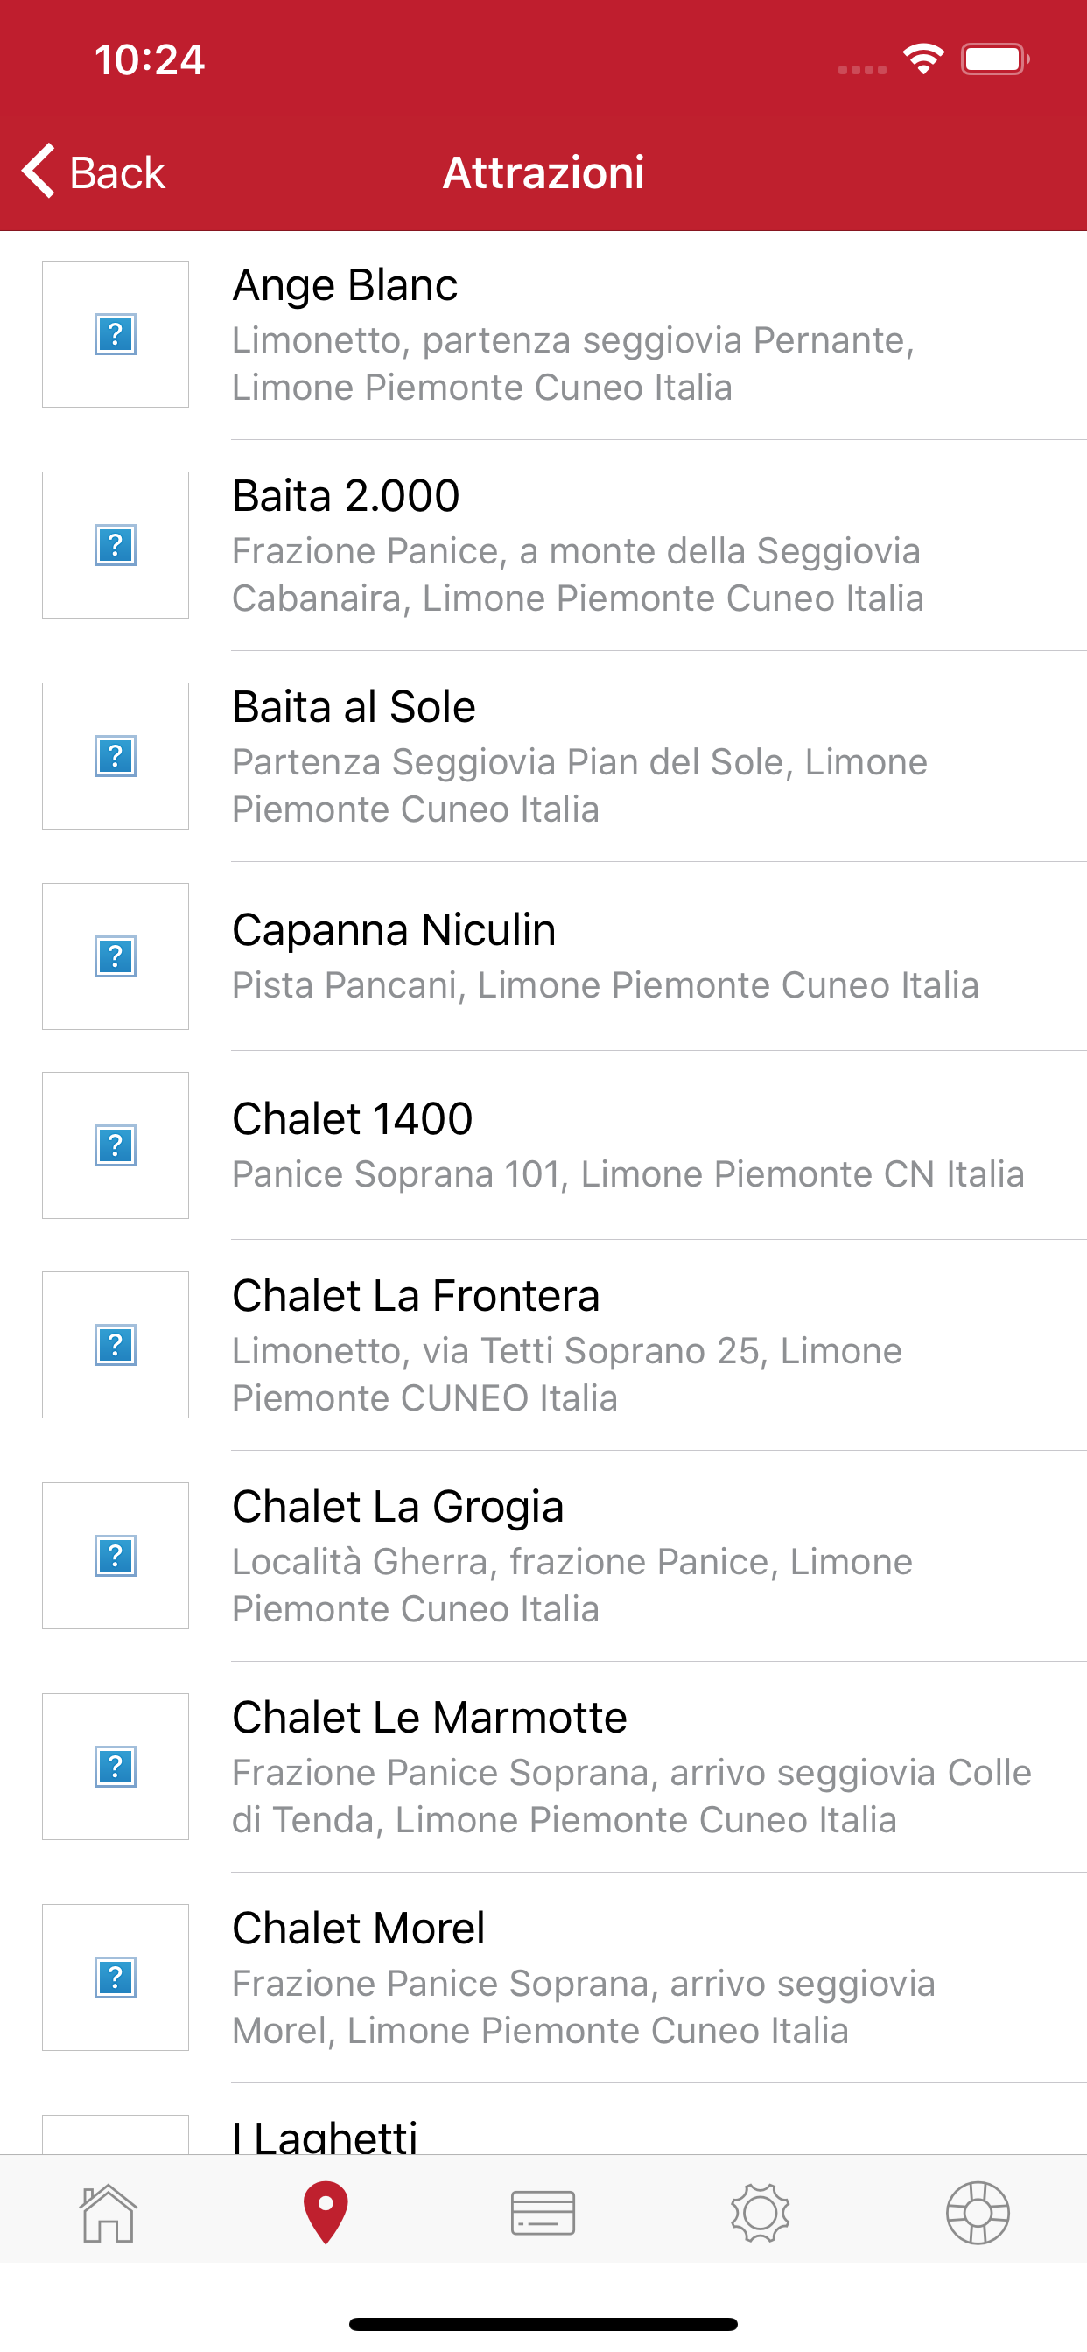Go Back to previous screen
The image size is (1087, 2352).
click(95, 171)
